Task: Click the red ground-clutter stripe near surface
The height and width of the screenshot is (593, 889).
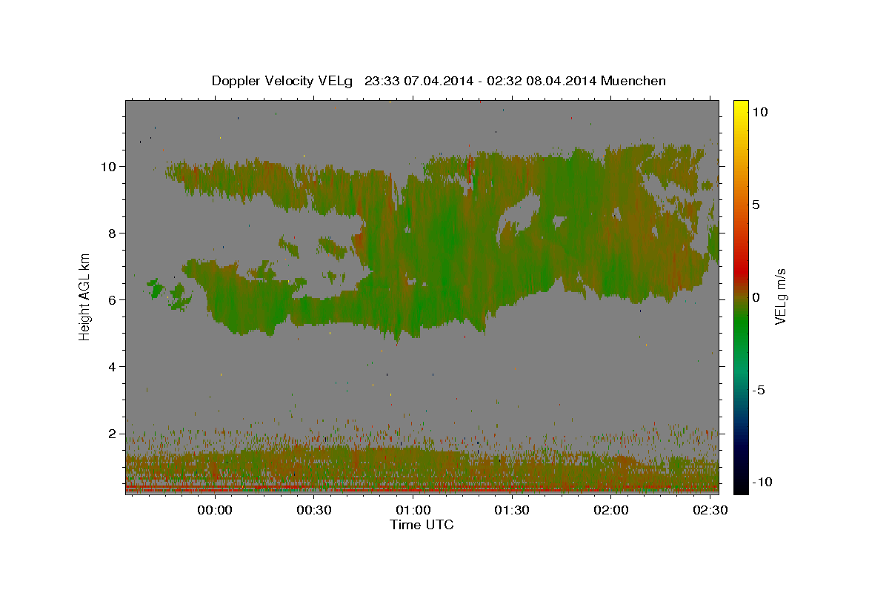Action: (422, 490)
